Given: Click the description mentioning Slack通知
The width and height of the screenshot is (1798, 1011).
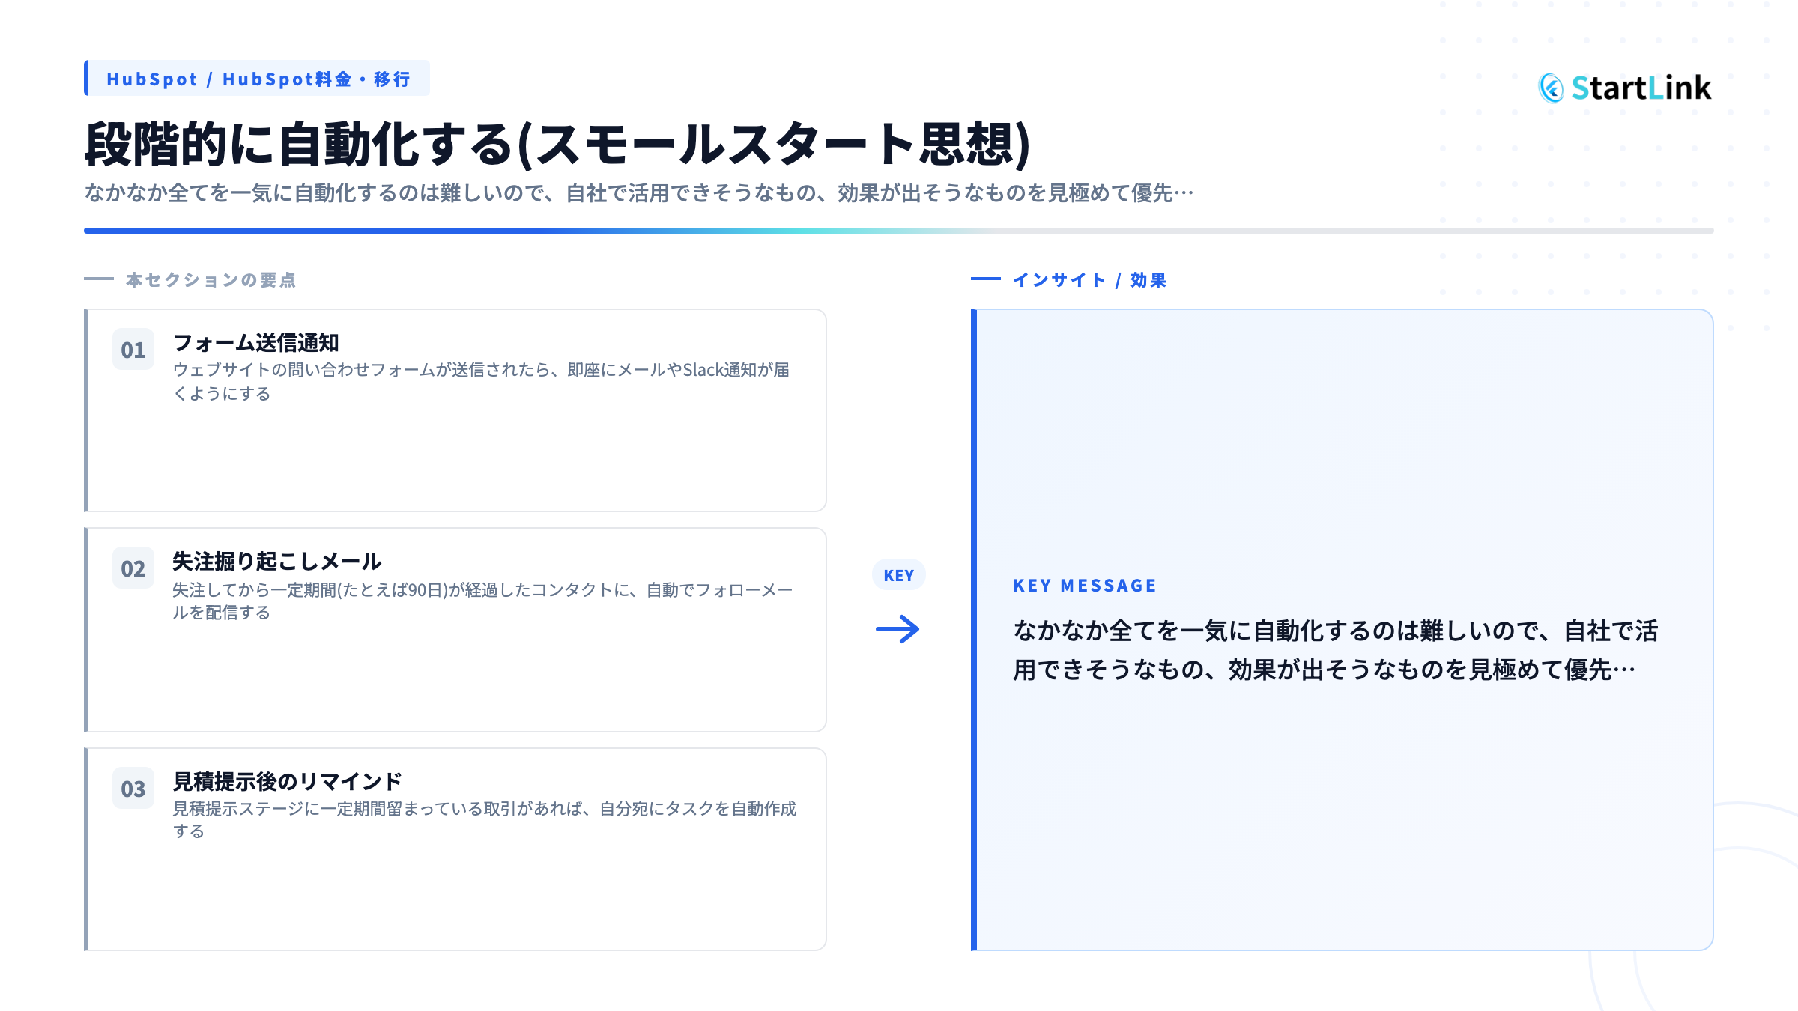Looking at the screenshot, I should pos(481,382).
